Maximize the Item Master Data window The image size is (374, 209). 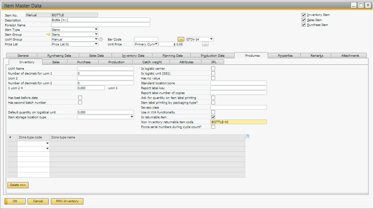coord(361,5)
